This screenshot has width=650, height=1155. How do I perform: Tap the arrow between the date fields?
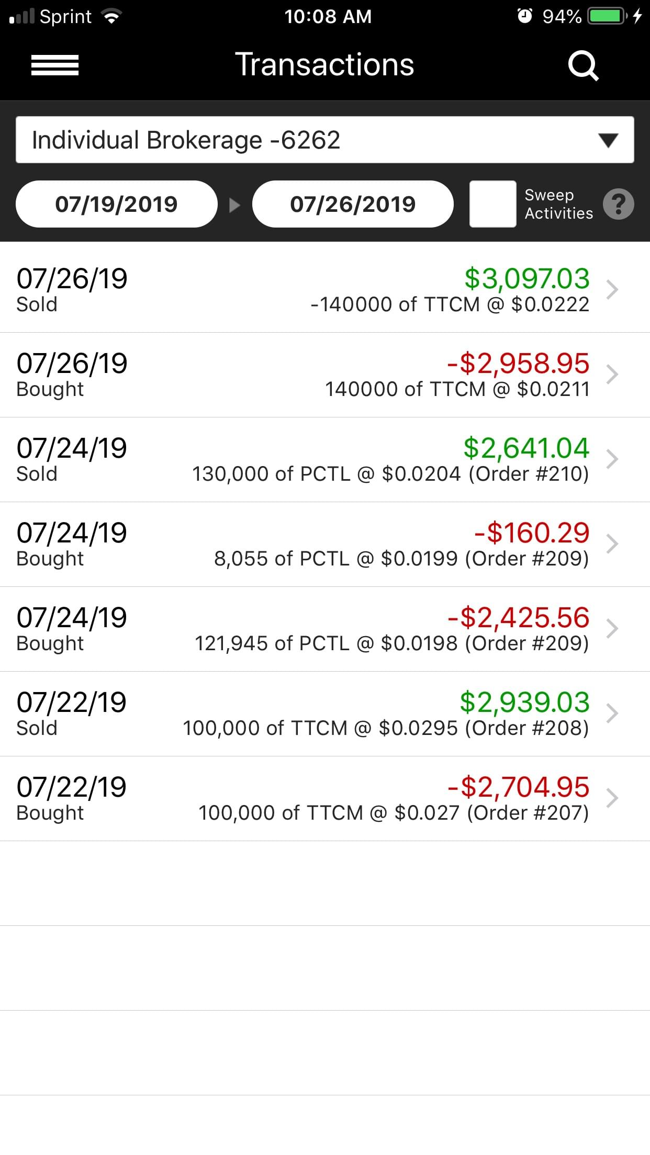coord(235,205)
